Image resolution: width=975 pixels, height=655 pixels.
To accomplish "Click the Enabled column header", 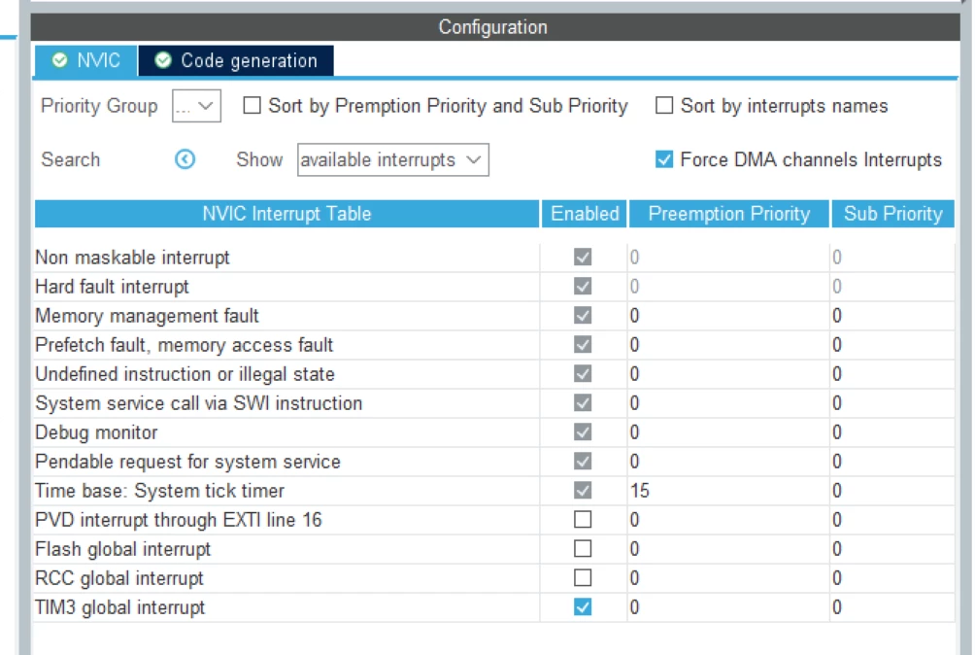I will [x=585, y=214].
